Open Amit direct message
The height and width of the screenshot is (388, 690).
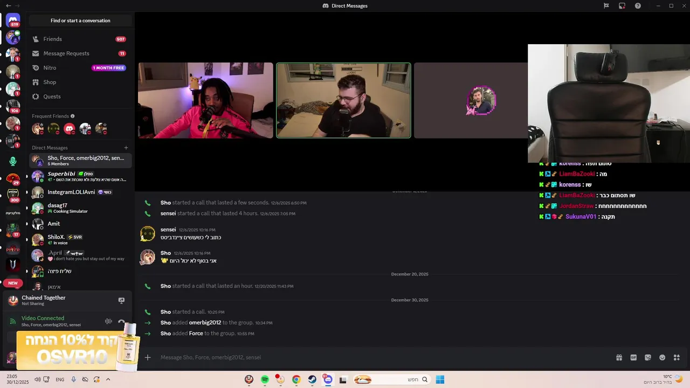click(80, 224)
